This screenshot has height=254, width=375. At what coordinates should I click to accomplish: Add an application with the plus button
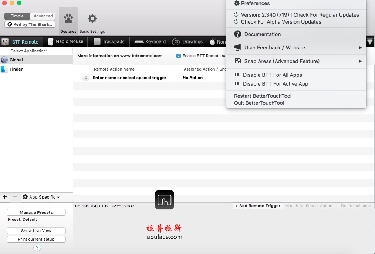pyautogui.click(x=4, y=197)
